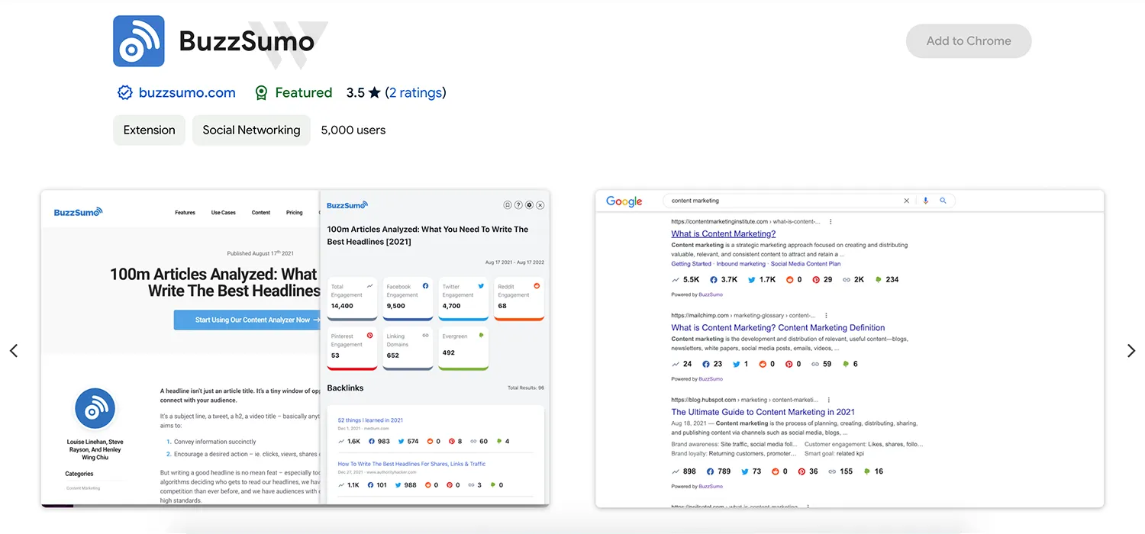Click the Total Engagement card
1145x534 pixels.
tap(352, 299)
